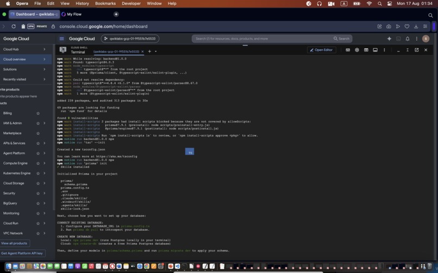Open Agent Platform in sidebar
The height and width of the screenshot is (273, 438).
tap(14, 153)
